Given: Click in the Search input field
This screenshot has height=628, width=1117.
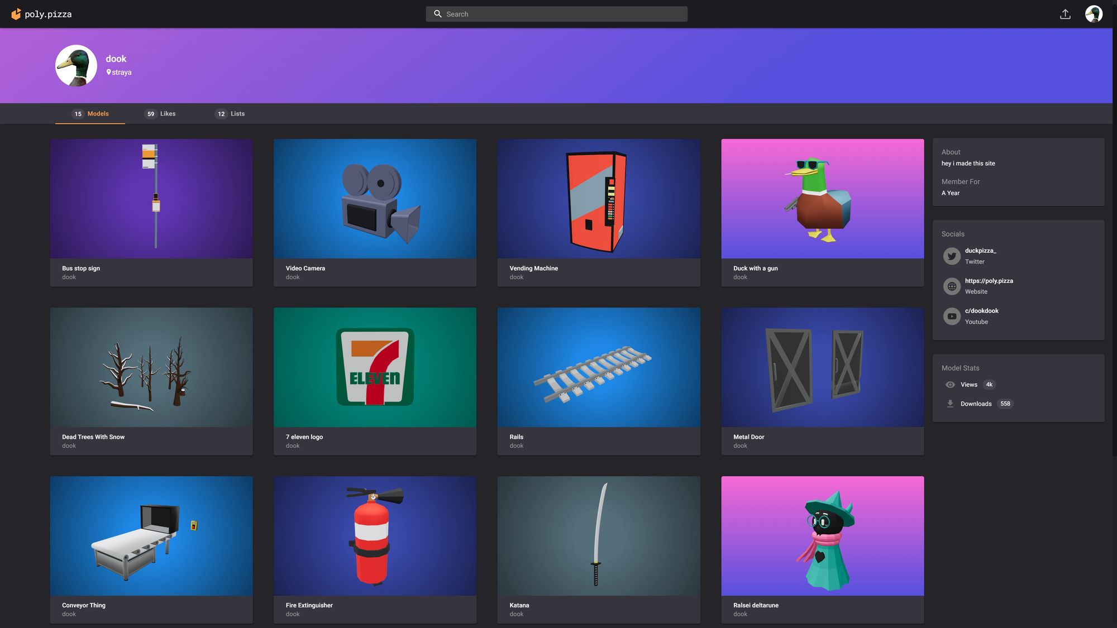Looking at the screenshot, I should tap(564, 14).
